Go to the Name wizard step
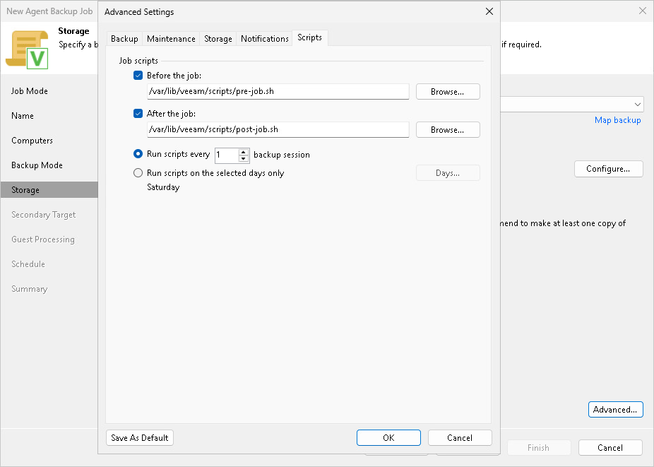Viewport: 654px width, 467px height. 23,116
